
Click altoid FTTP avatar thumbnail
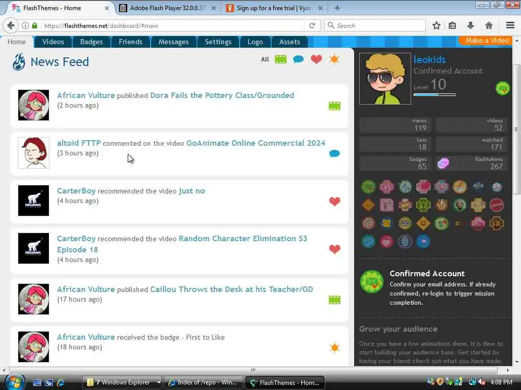pyautogui.click(x=34, y=153)
